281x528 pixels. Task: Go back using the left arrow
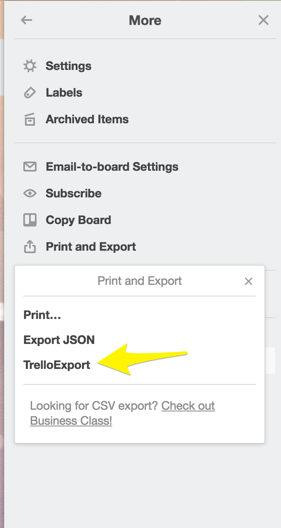27,20
